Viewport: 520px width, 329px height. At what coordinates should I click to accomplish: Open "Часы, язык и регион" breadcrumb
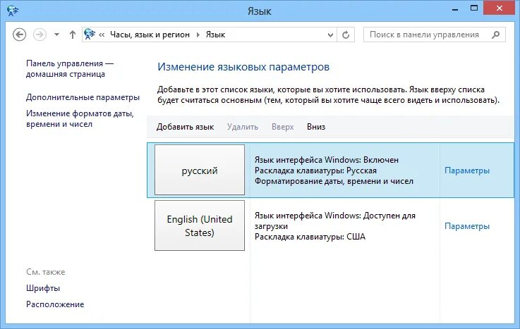pos(150,35)
